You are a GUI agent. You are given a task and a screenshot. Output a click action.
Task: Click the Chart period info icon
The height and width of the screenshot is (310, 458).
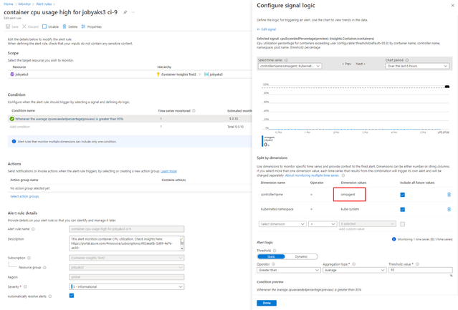pos(407,60)
